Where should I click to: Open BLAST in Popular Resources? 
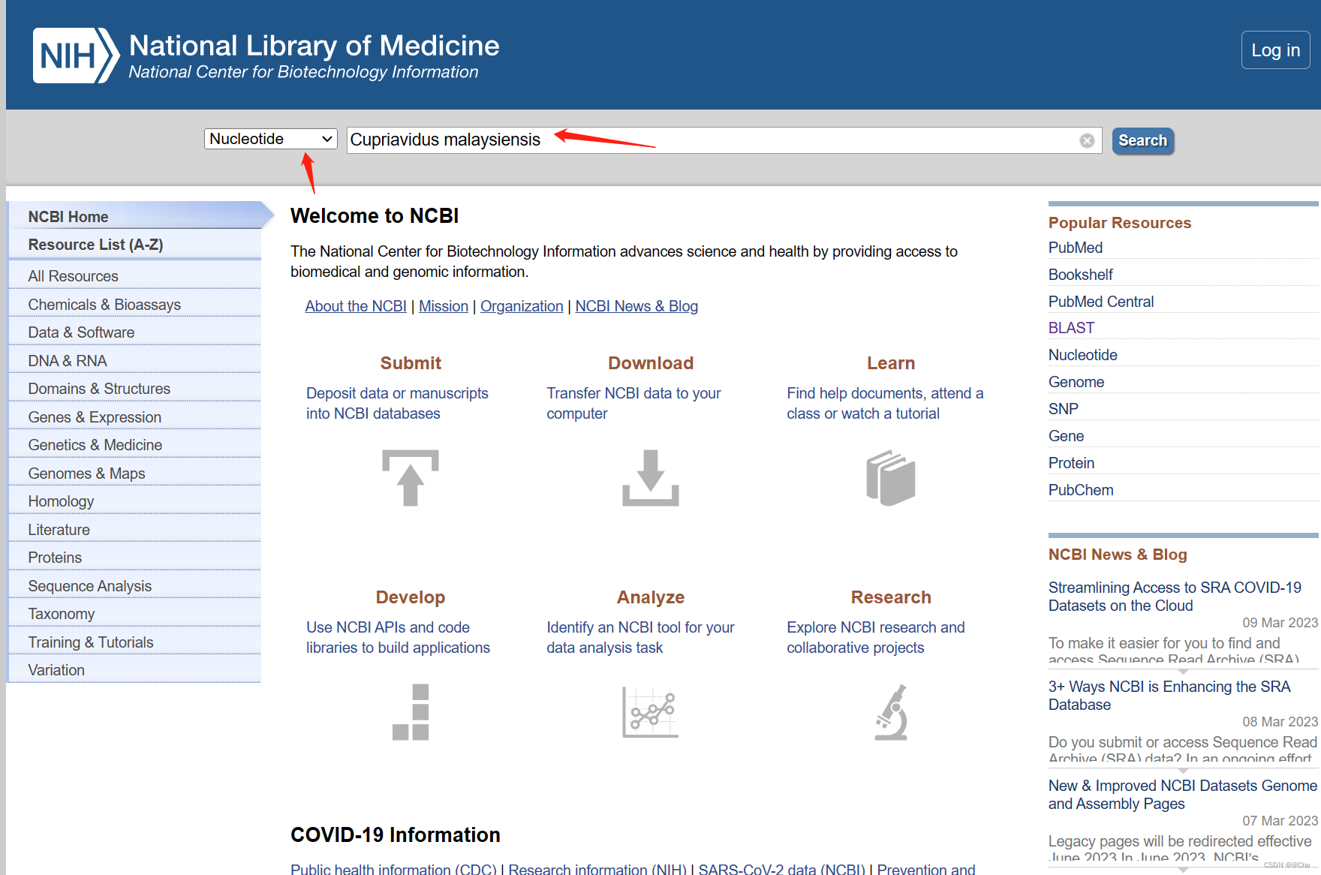1071,328
